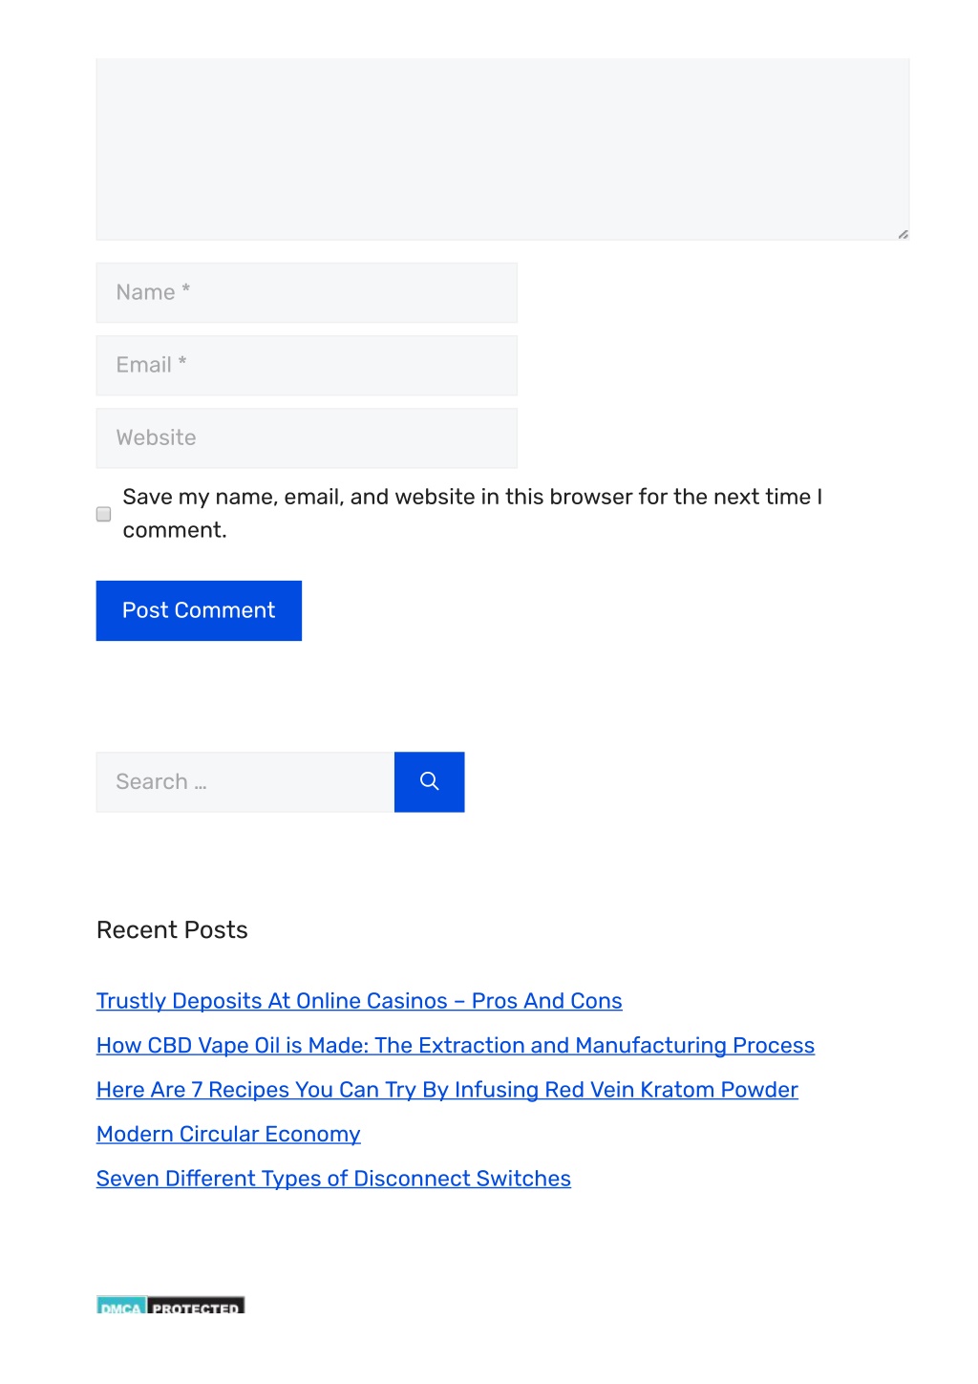This screenshot has height=1384, width=978.
Task: Focus the Email input field
Action: pos(307,365)
